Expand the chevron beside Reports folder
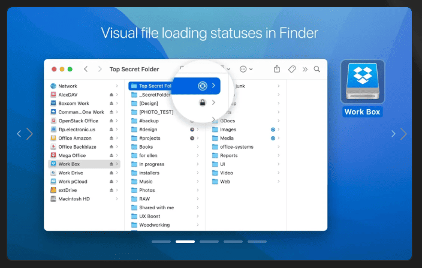Image resolution: width=422 pixels, height=268 pixels. (279, 155)
